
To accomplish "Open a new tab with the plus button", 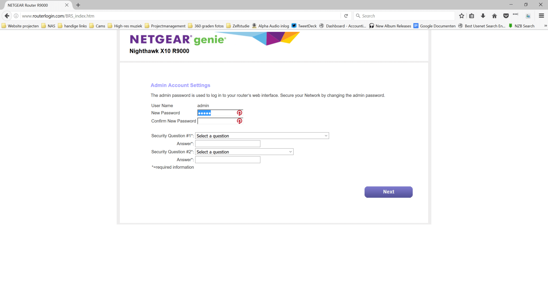I will [x=78, y=5].
